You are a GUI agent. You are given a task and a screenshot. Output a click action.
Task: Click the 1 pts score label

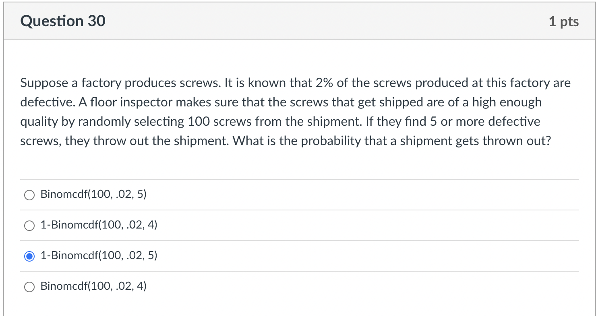pyautogui.click(x=563, y=21)
